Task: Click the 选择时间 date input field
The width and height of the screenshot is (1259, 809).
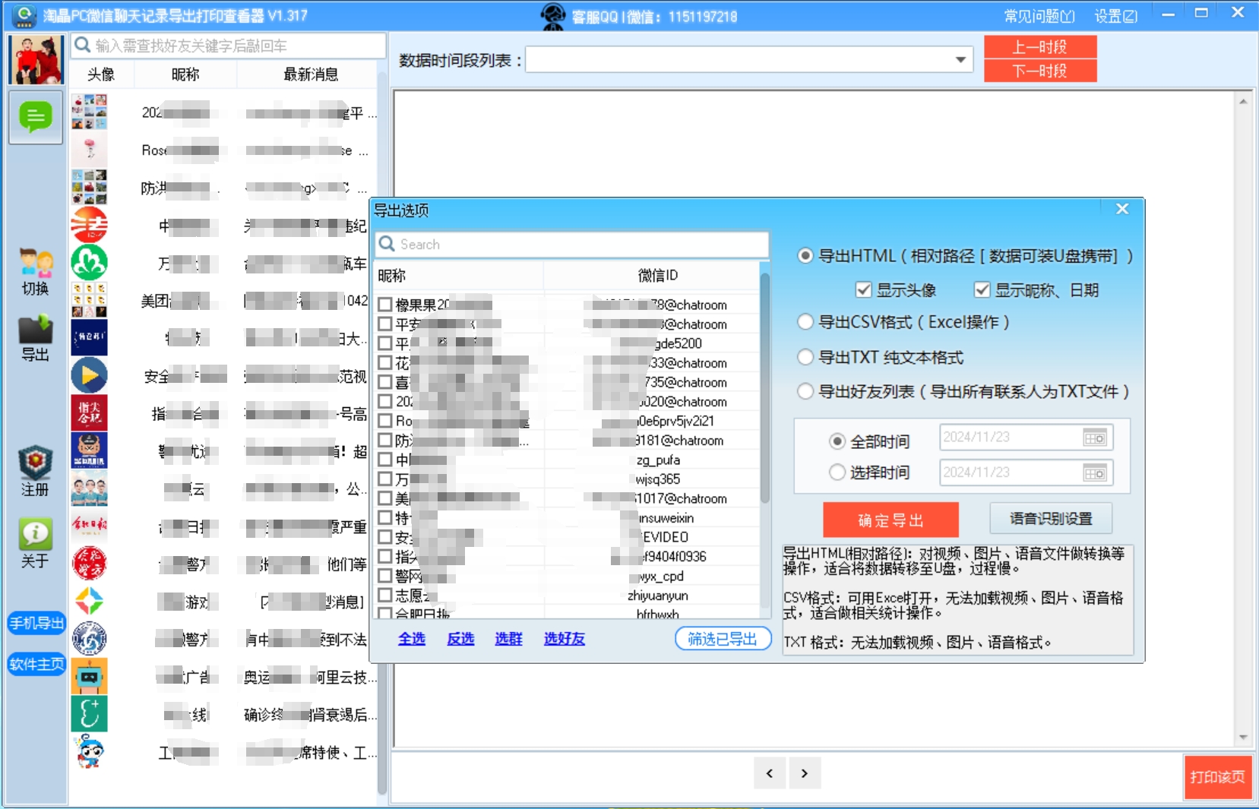Action: click(1026, 472)
